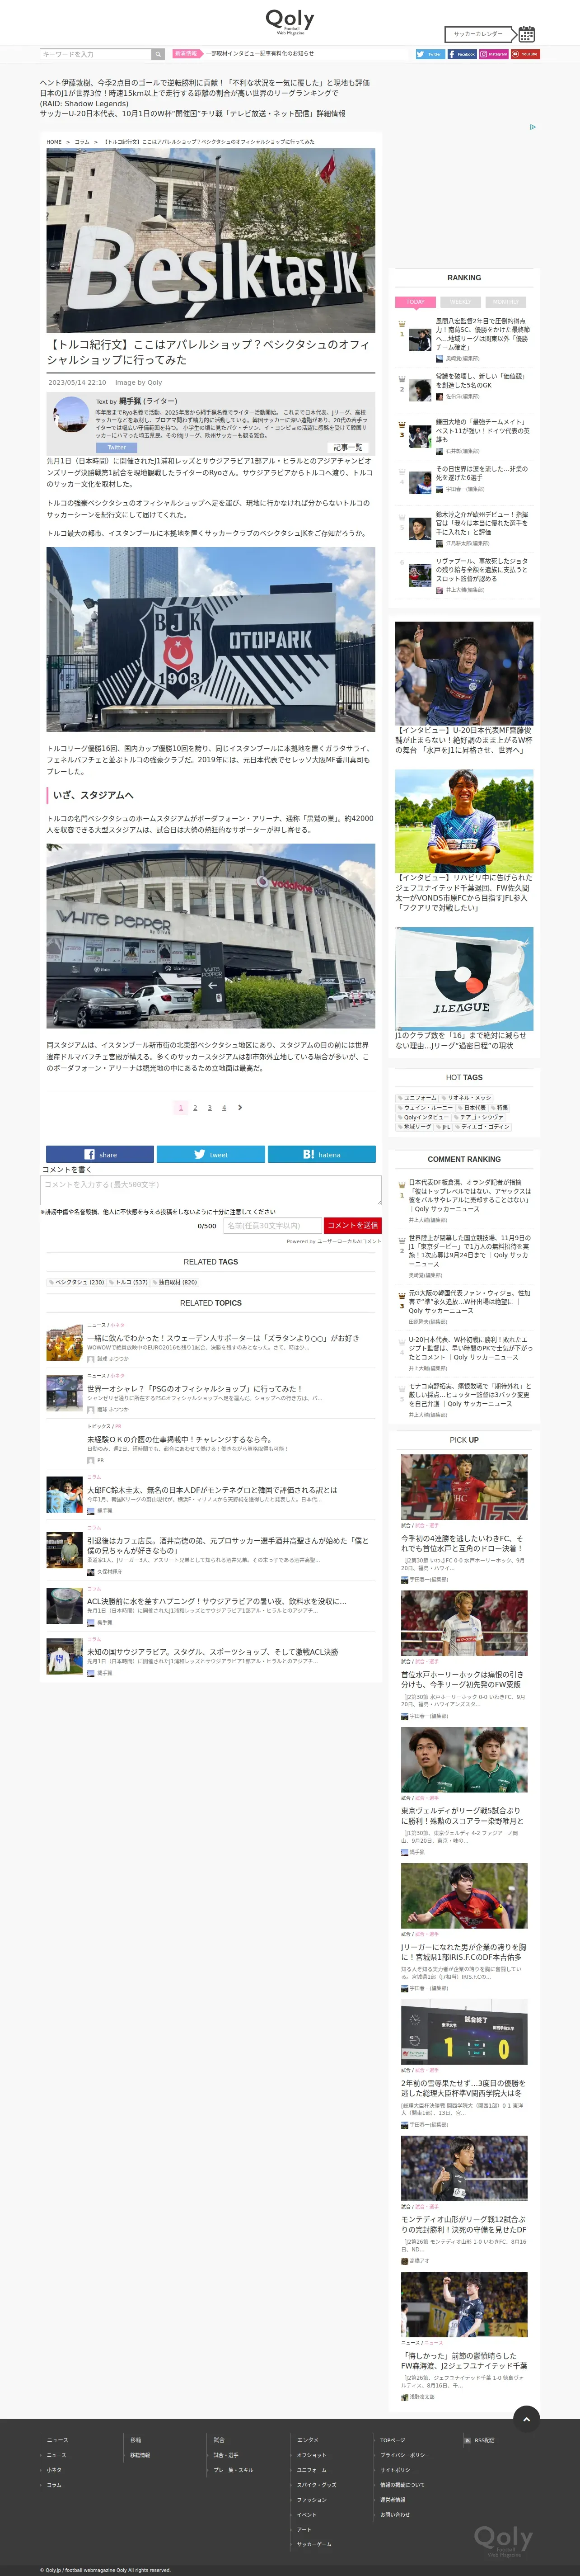Open the ディエゴ・ゴディン hot tag
Image resolution: width=580 pixels, height=2576 pixels.
483,1127
